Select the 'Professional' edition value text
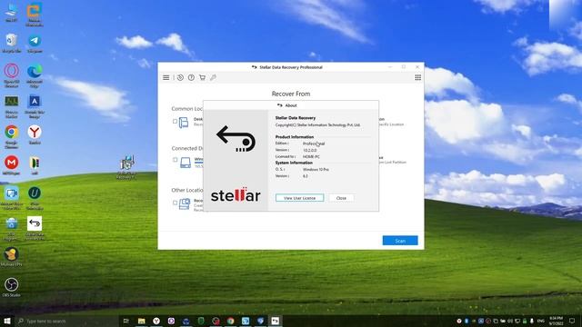Image resolution: width=582 pixels, height=327 pixels. (314, 144)
